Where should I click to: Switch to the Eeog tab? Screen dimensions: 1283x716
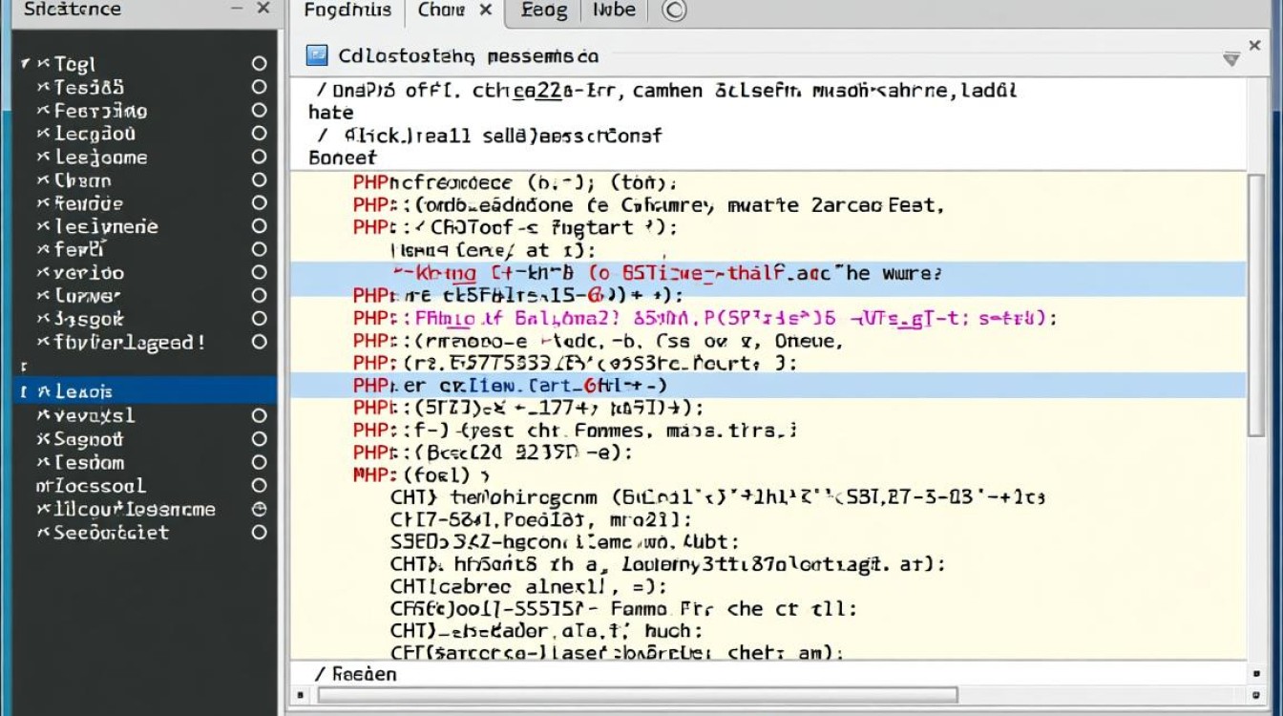[x=544, y=11]
